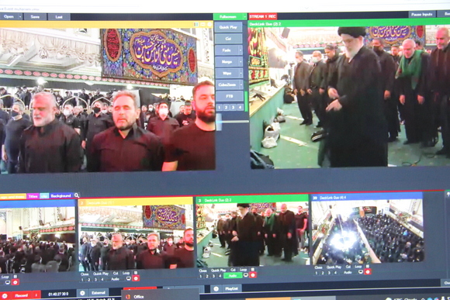The height and width of the screenshot is (300, 450).
Task: Click Close on yellow input 2
Action: pos(85,274)
